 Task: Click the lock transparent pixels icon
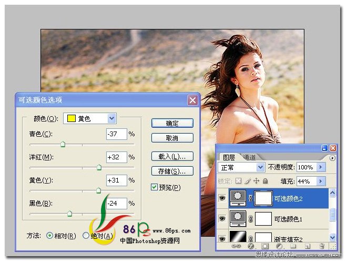[x=238, y=181]
